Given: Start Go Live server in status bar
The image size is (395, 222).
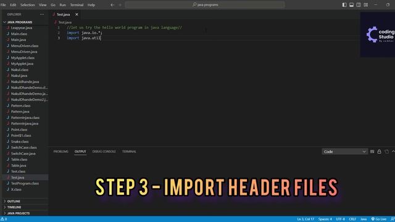Looking at the screenshot, I should pos(379,220).
